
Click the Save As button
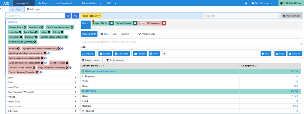[295, 54]
